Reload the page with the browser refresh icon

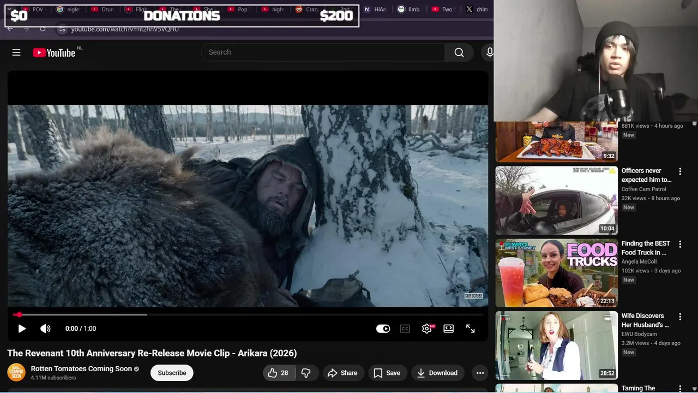coord(43,29)
